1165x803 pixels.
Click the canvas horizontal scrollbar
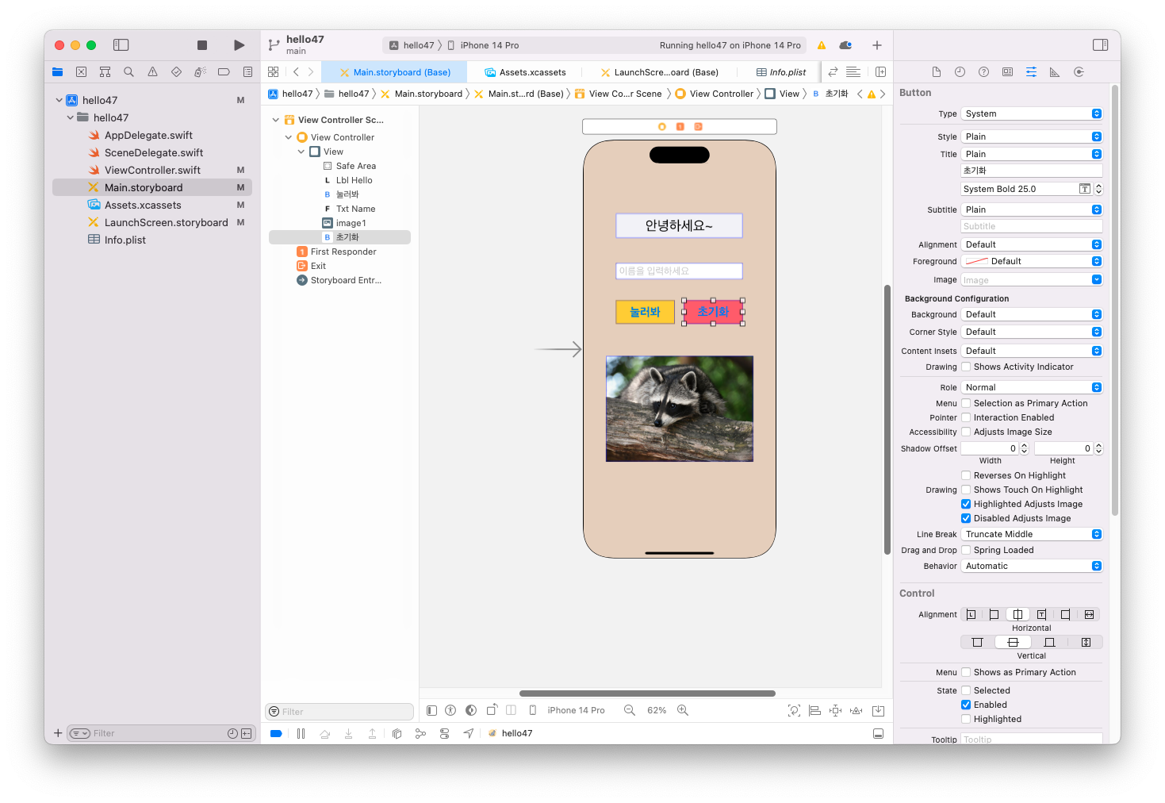pos(647,693)
